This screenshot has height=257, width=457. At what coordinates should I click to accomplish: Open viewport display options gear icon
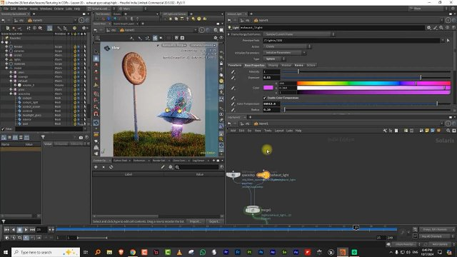click(x=216, y=38)
